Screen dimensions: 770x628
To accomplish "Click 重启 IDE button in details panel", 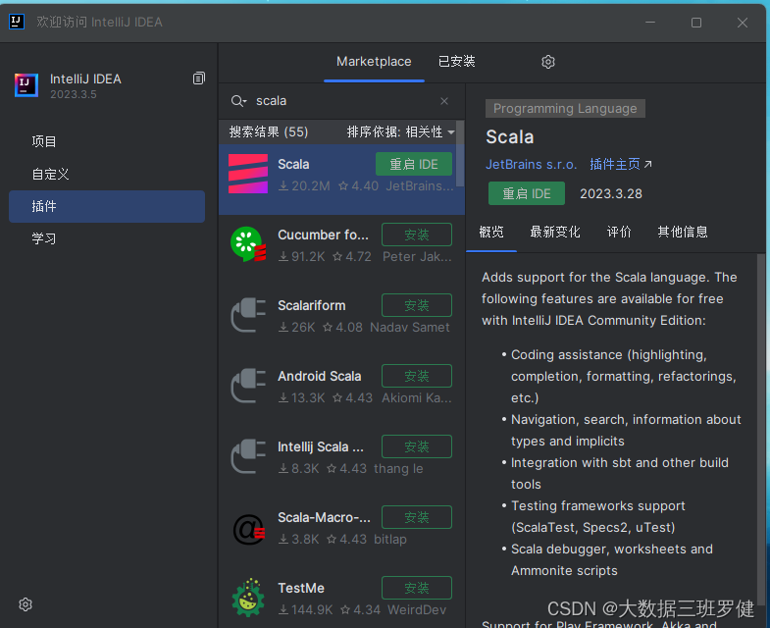I will point(527,193).
